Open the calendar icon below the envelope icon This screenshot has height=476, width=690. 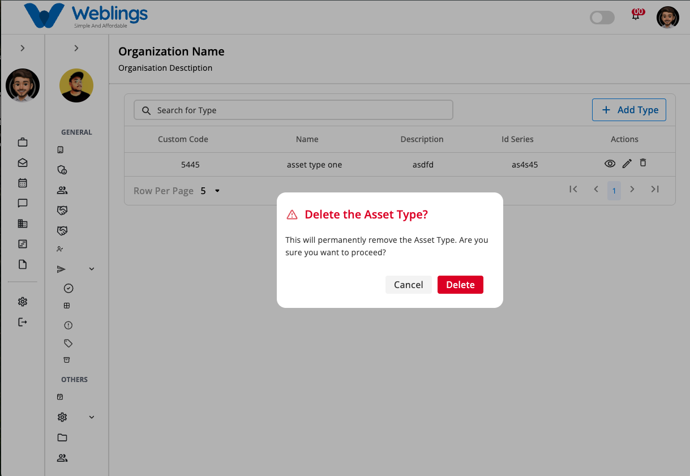coord(23,183)
